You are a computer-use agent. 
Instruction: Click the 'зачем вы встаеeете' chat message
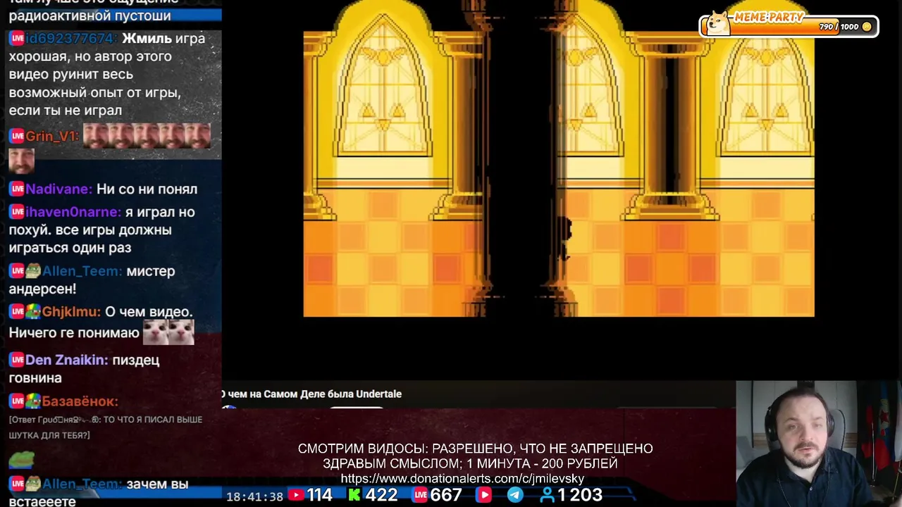pyautogui.click(x=99, y=492)
